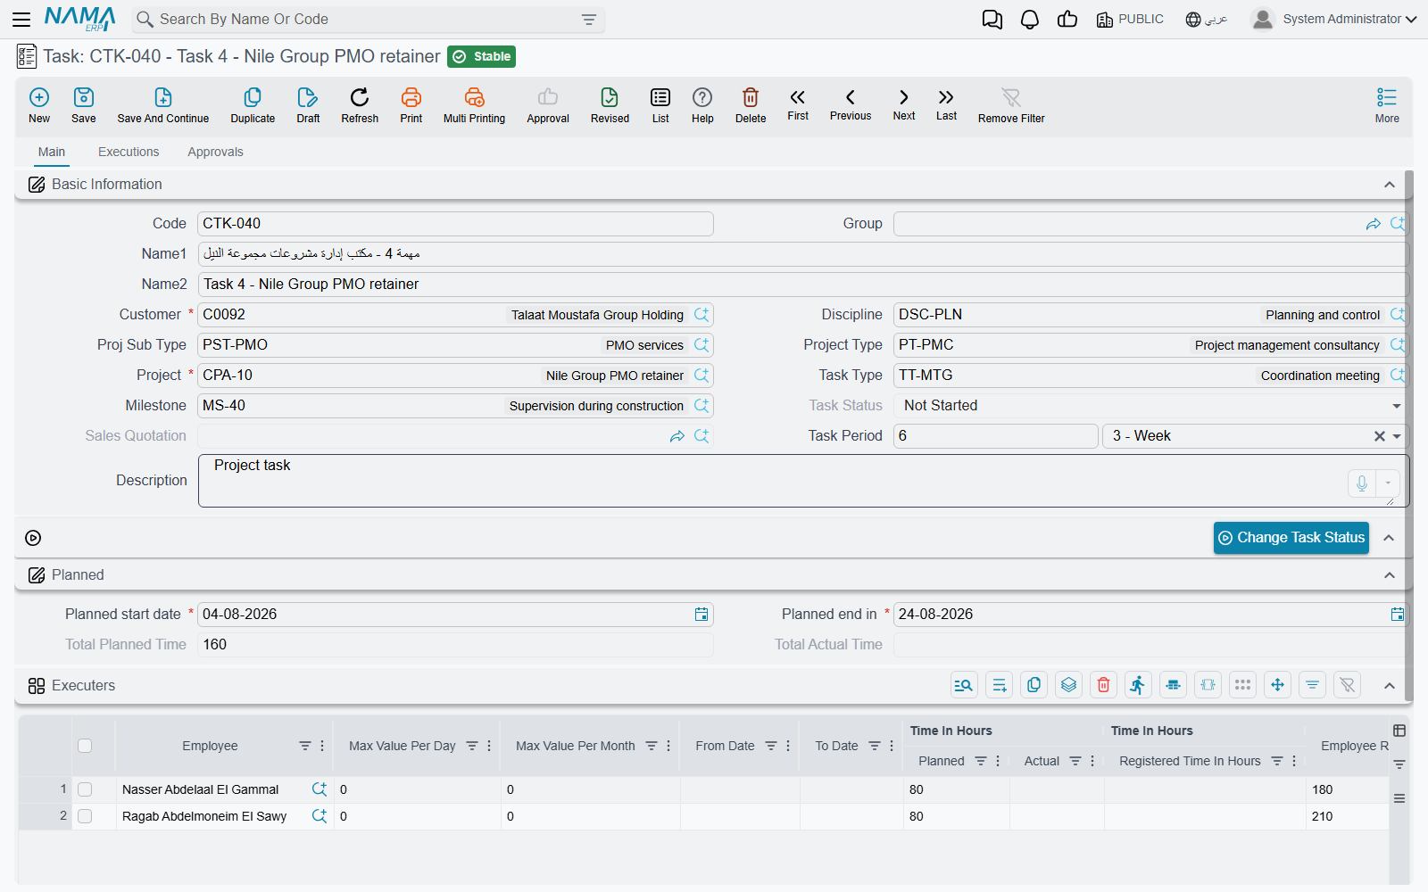Screen dimensions: 1428x892
Task: Open Employee column filter menu
Action: click(305, 746)
